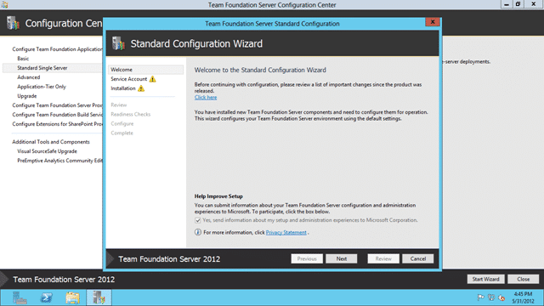
Task: Click the warning icon beside Service Account
Action: [153, 79]
